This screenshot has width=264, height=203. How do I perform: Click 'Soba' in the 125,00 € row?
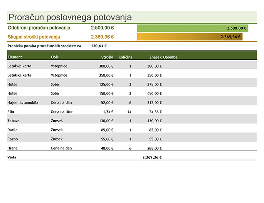click(x=55, y=84)
